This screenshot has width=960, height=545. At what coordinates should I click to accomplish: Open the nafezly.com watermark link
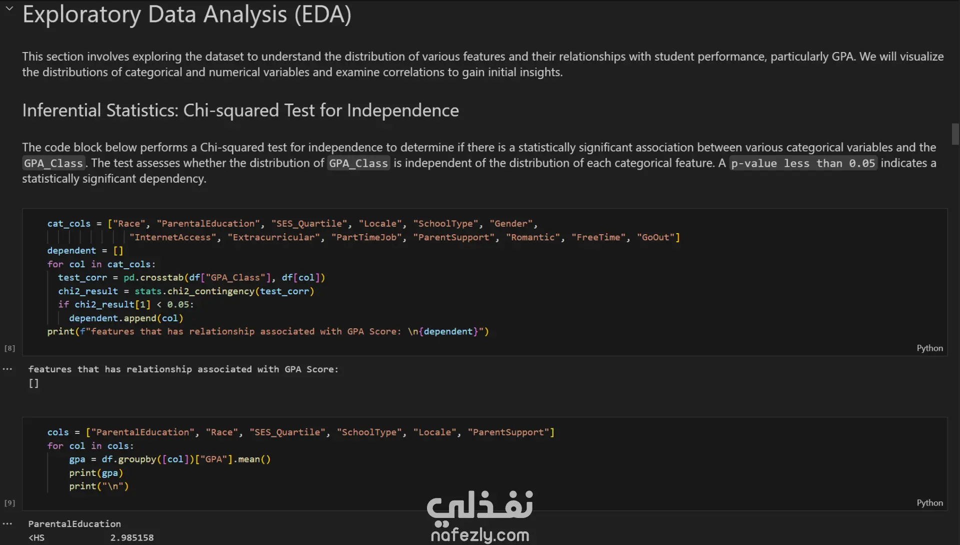click(x=479, y=535)
